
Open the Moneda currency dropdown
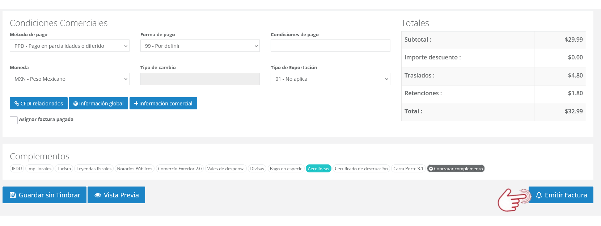69,79
